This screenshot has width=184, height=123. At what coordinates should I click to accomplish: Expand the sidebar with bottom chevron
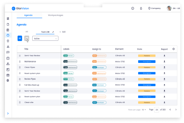tap(8, 113)
